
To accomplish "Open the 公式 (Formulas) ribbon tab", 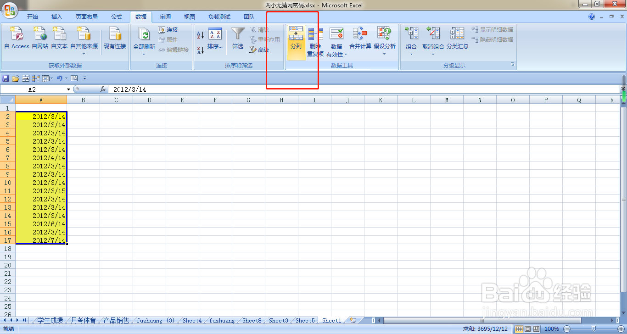I will 117,17.
